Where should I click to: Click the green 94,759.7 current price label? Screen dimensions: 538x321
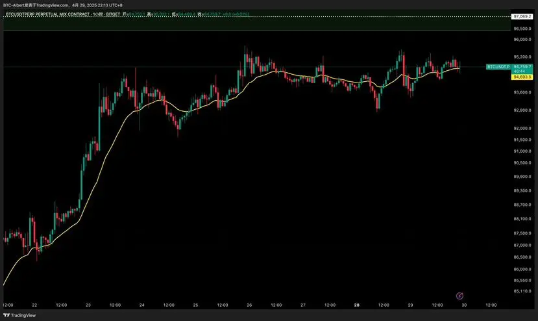[x=522, y=67]
